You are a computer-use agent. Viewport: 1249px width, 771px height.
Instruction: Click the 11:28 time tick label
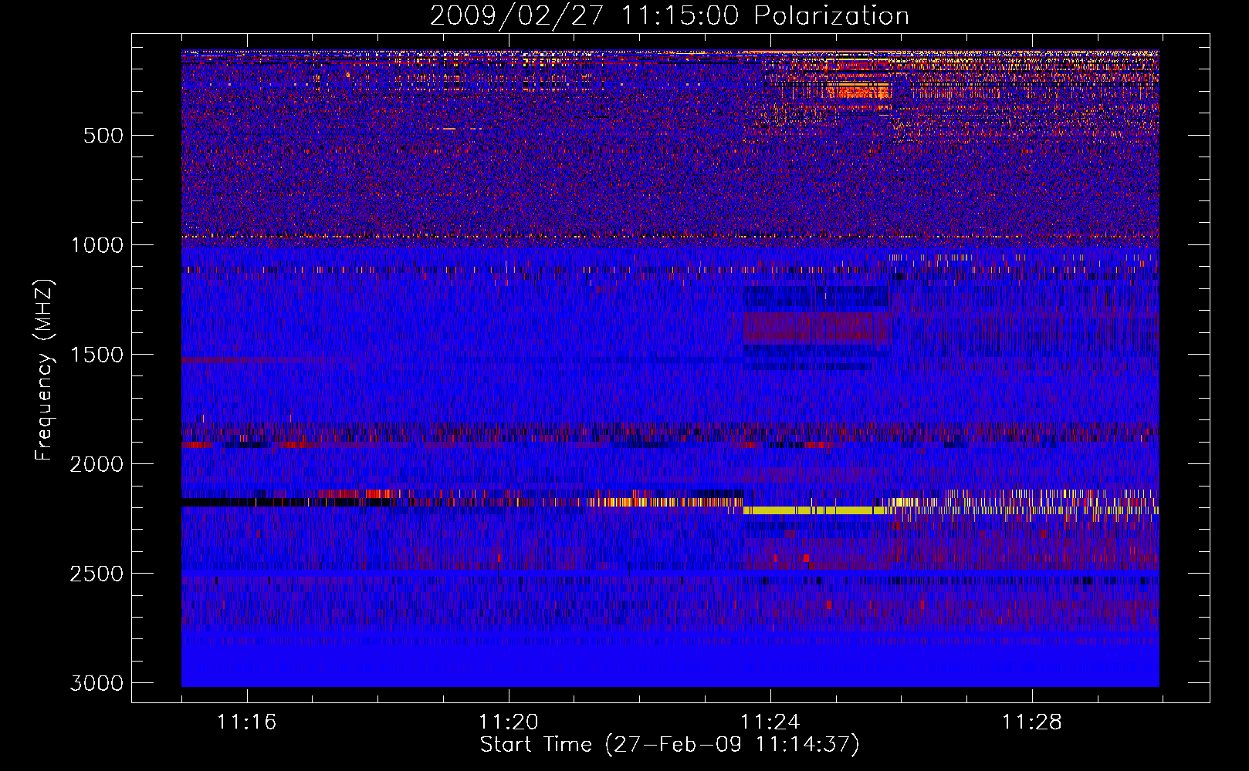tap(1032, 722)
